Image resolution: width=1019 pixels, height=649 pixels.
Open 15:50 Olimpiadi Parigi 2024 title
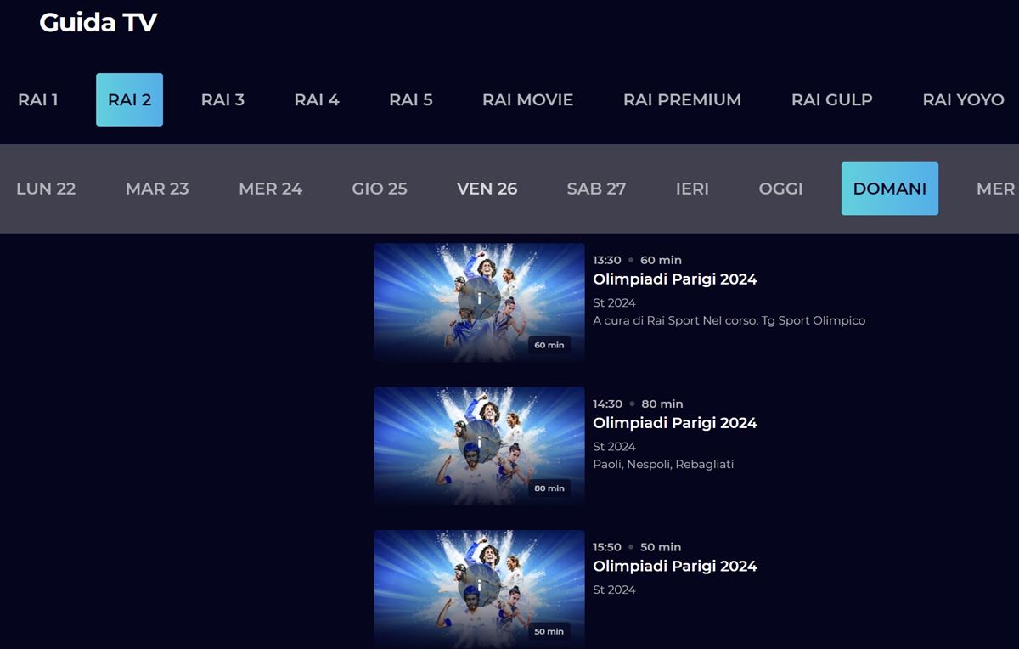674,566
